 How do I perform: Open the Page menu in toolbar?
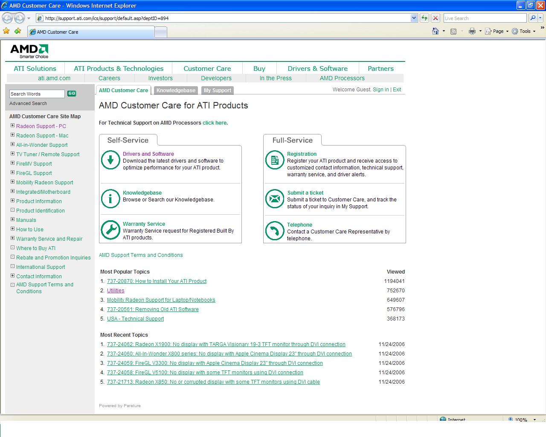tap(497, 31)
